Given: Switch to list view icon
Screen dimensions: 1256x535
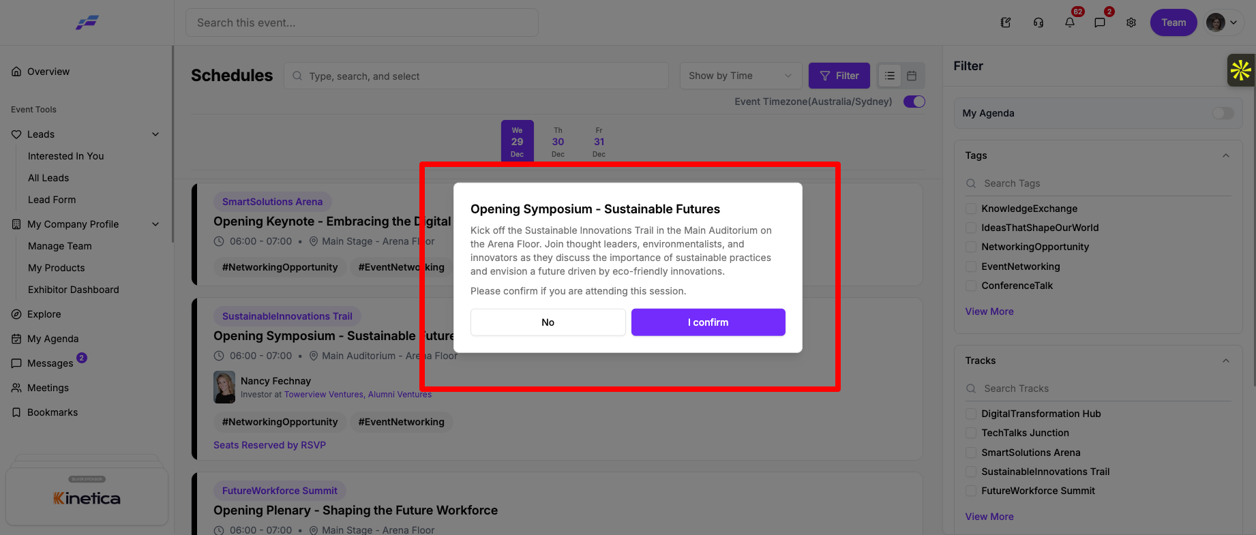Looking at the screenshot, I should point(890,76).
